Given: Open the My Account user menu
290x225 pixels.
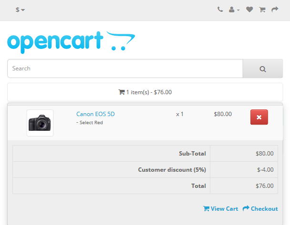Looking at the screenshot, I should click(234, 10).
